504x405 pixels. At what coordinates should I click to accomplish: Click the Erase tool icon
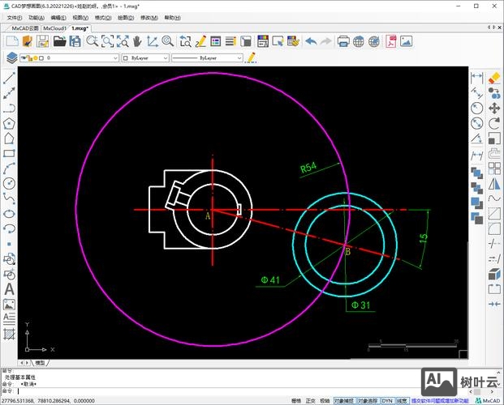coord(493,77)
